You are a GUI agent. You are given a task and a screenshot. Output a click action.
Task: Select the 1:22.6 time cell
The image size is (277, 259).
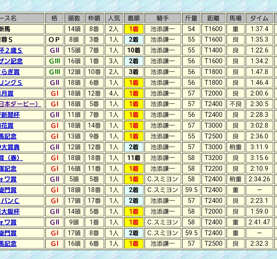pyautogui.click(x=259, y=50)
